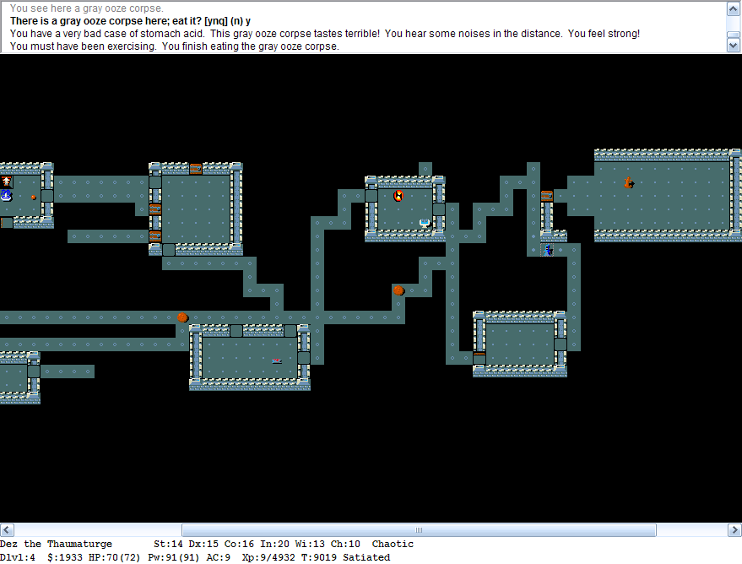Click the 'Dez the Thaumaturge' status text
The height and width of the screenshot is (564, 742).
tap(57, 544)
